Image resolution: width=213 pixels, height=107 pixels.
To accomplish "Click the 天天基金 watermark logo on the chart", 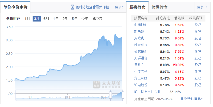I will coord(106,85).
